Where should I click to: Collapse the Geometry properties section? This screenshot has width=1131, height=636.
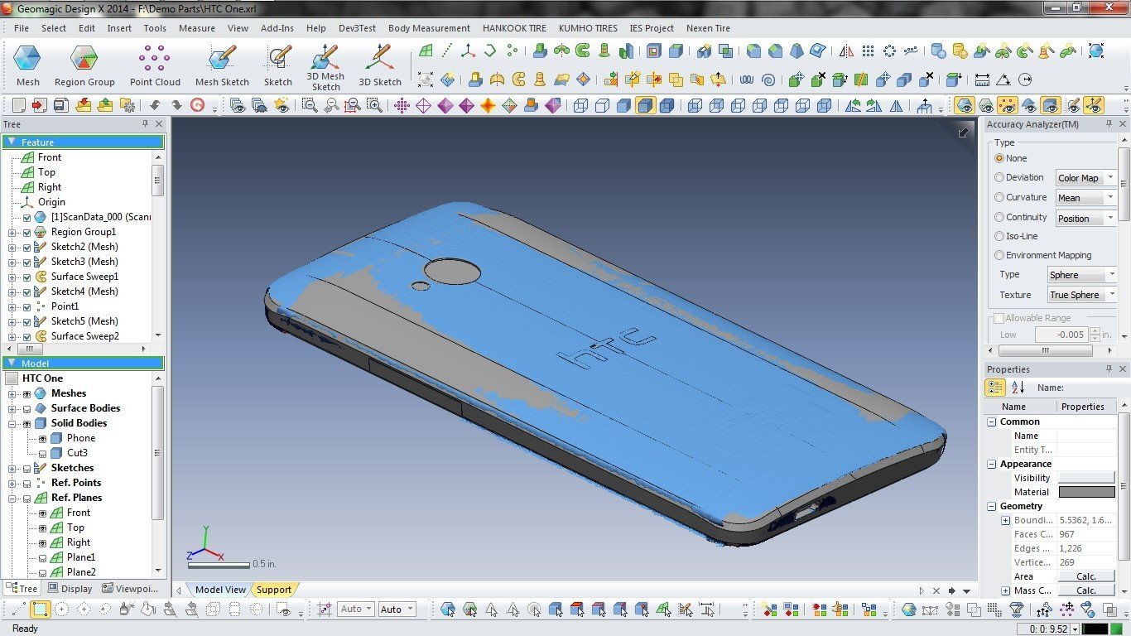pos(992,506)
